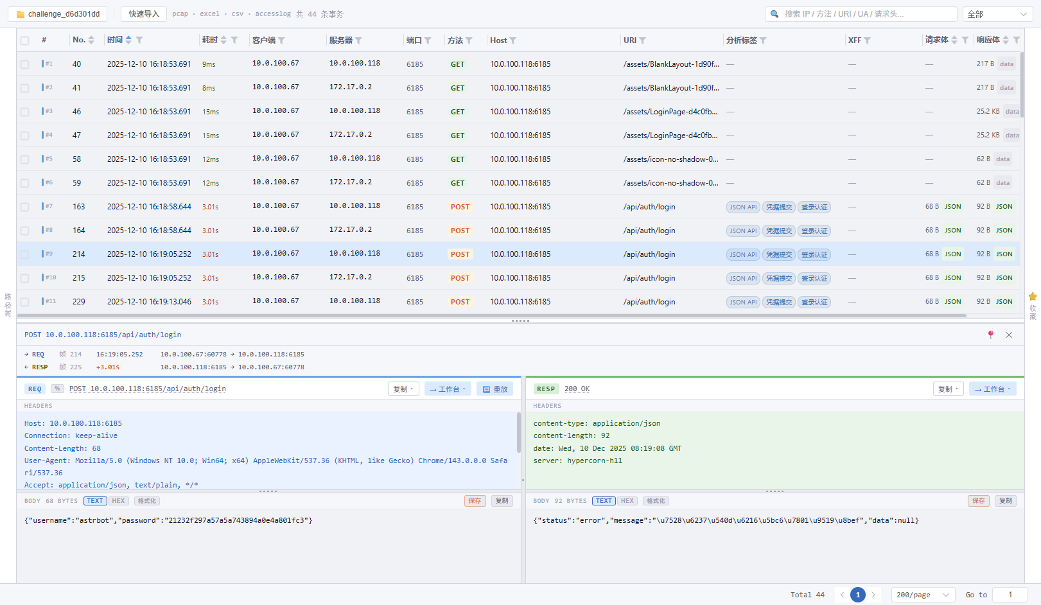Check the checkbox for row No. 164
1041x605 pixels.
click(24, 231)
